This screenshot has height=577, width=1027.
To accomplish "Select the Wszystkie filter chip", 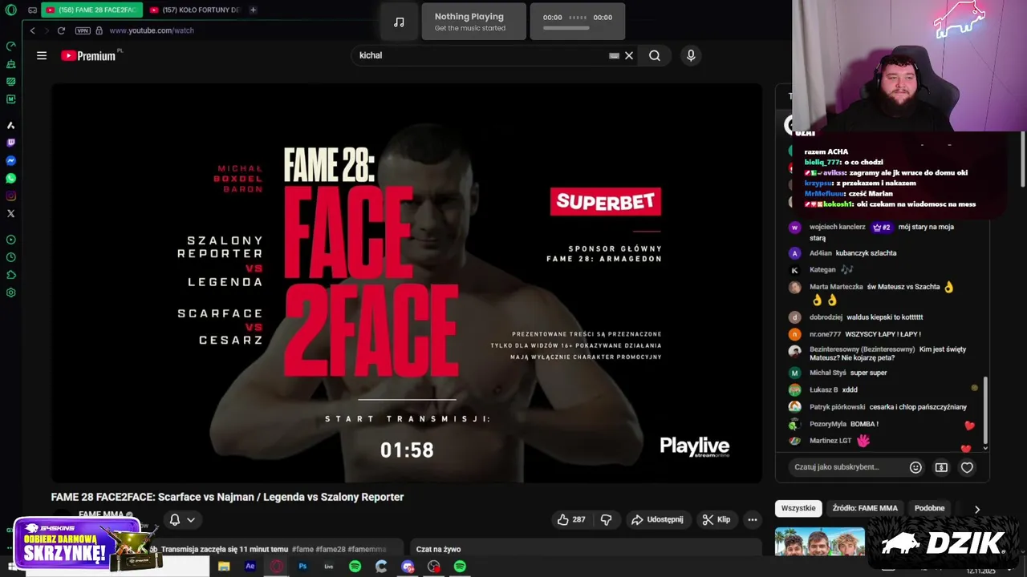I will point(798,508).
